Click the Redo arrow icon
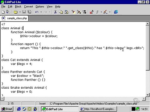 (45, 12)
